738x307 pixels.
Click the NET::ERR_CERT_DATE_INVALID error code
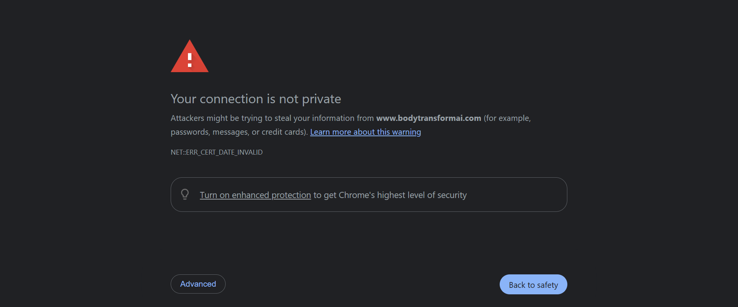click(x=216, y=152)
